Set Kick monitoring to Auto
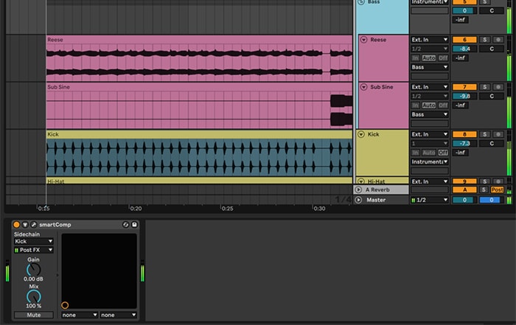Screen dimensions: 516x325 (x=429, y=153)
